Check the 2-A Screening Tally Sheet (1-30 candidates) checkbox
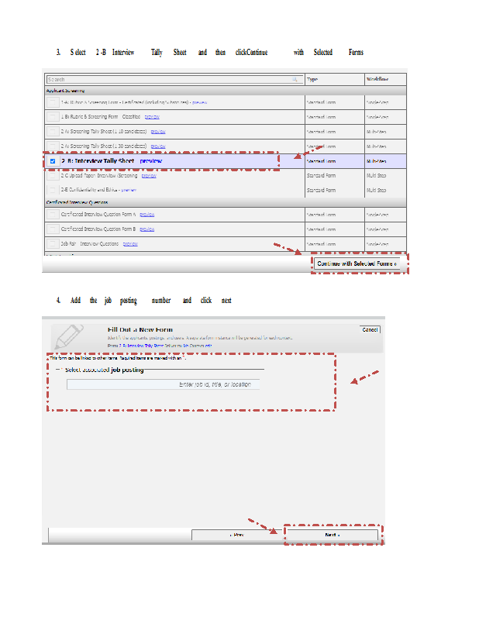Viewport: 479px width, 620px height. point(52,146)
